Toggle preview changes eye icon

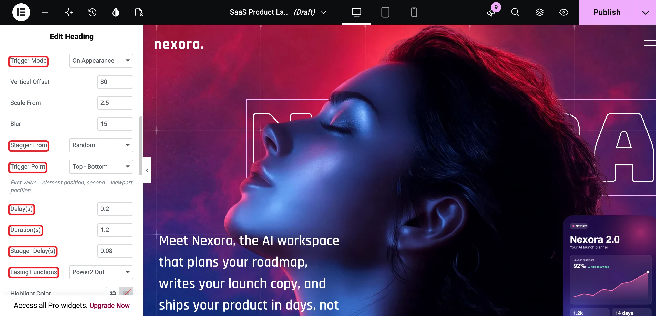pyautogui.click(x=563, y=12)
